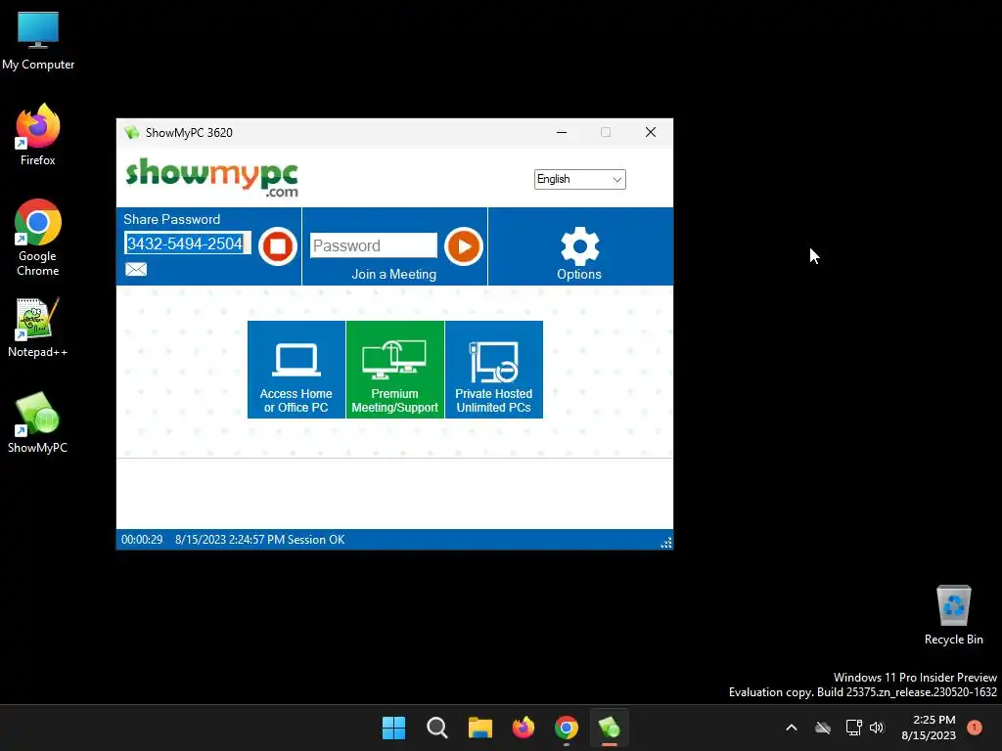Click the cloud sync tray icon
Screen dimensions: 1002x751
click(823, 728)
